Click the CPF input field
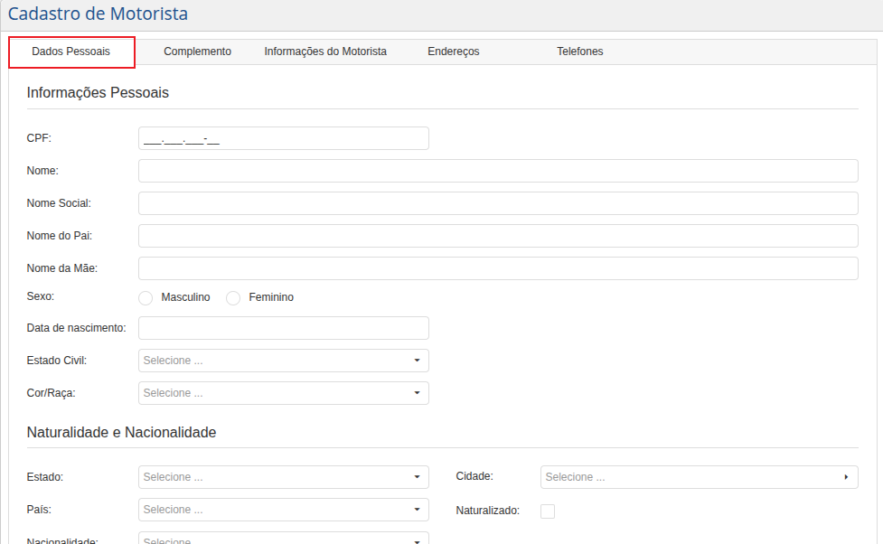This screenshot has width=883, height=544. click(283, 138)
